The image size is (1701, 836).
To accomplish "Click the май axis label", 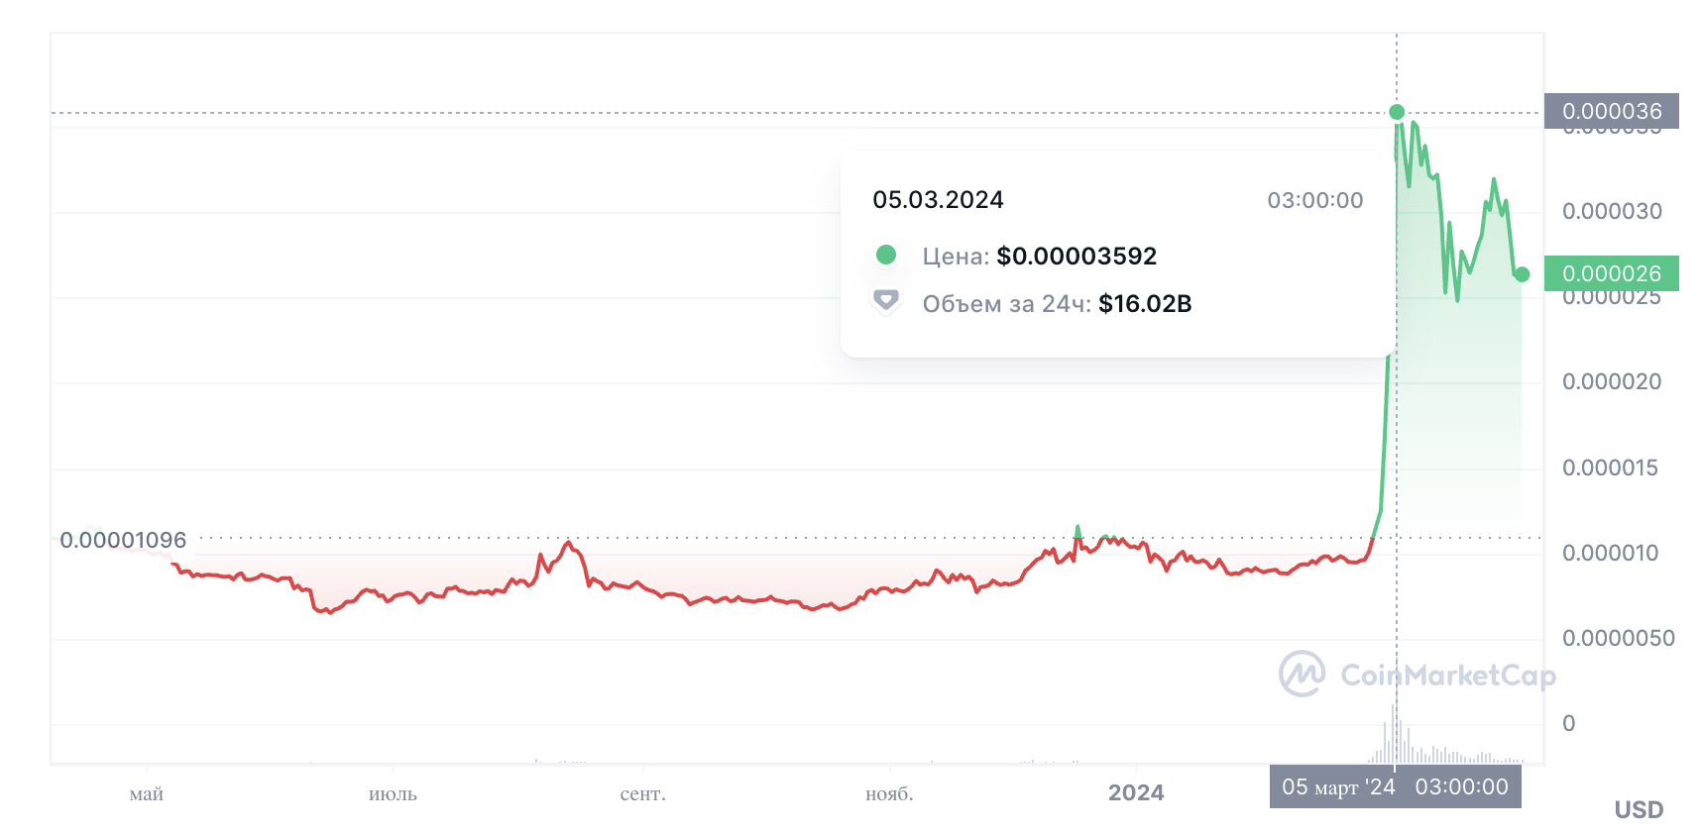I will (147, 794).
